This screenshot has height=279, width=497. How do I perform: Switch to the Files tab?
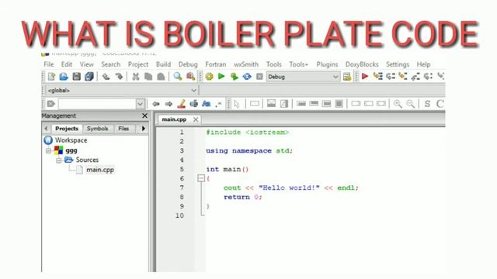pos(123,129)
